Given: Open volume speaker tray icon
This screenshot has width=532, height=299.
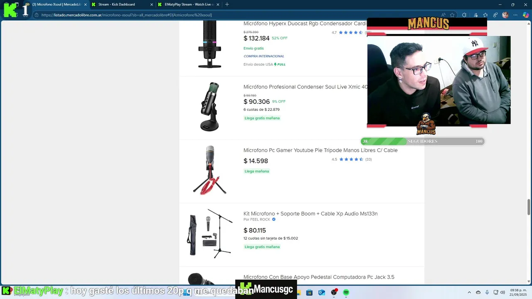Looking at the screenshot, I should 502,292.
